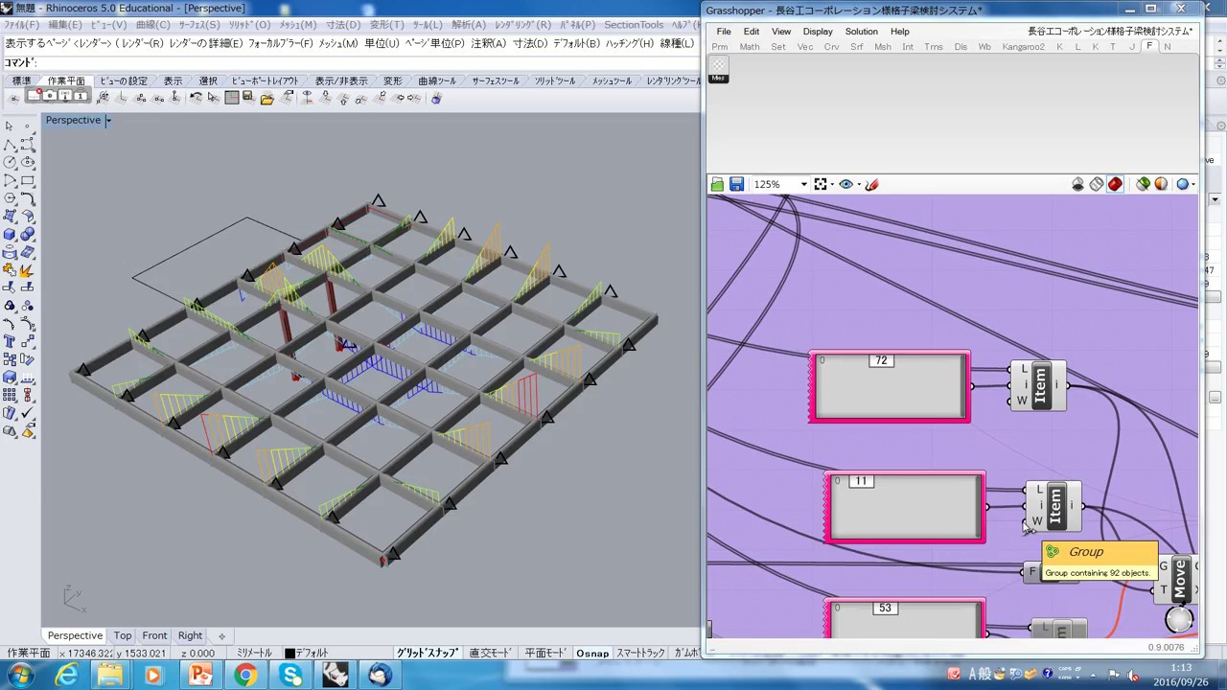1227x690 pixels.
Task: Activate the red sketch pen tool
Action: (x=871, y=184)
